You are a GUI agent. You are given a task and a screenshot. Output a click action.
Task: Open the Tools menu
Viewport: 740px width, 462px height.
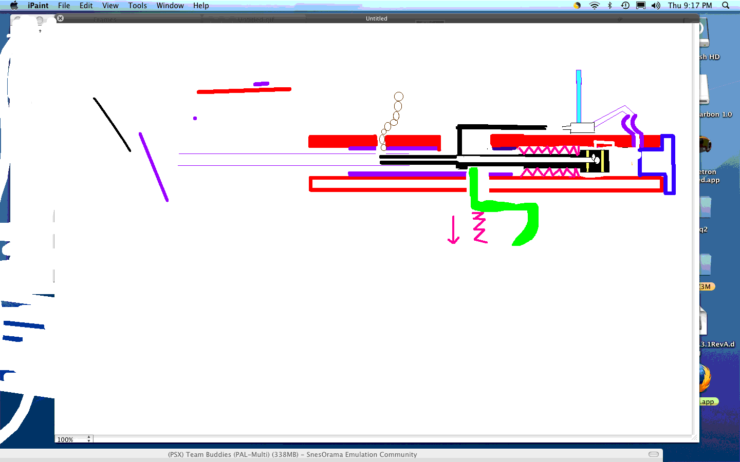(x=137, y=6)
